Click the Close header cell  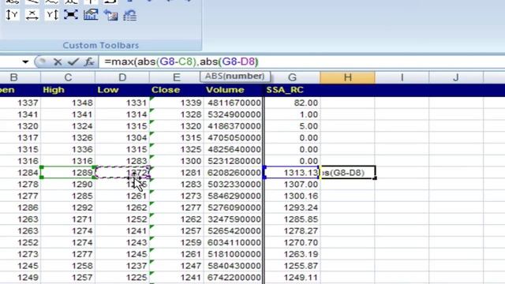[x=177, y=90]
